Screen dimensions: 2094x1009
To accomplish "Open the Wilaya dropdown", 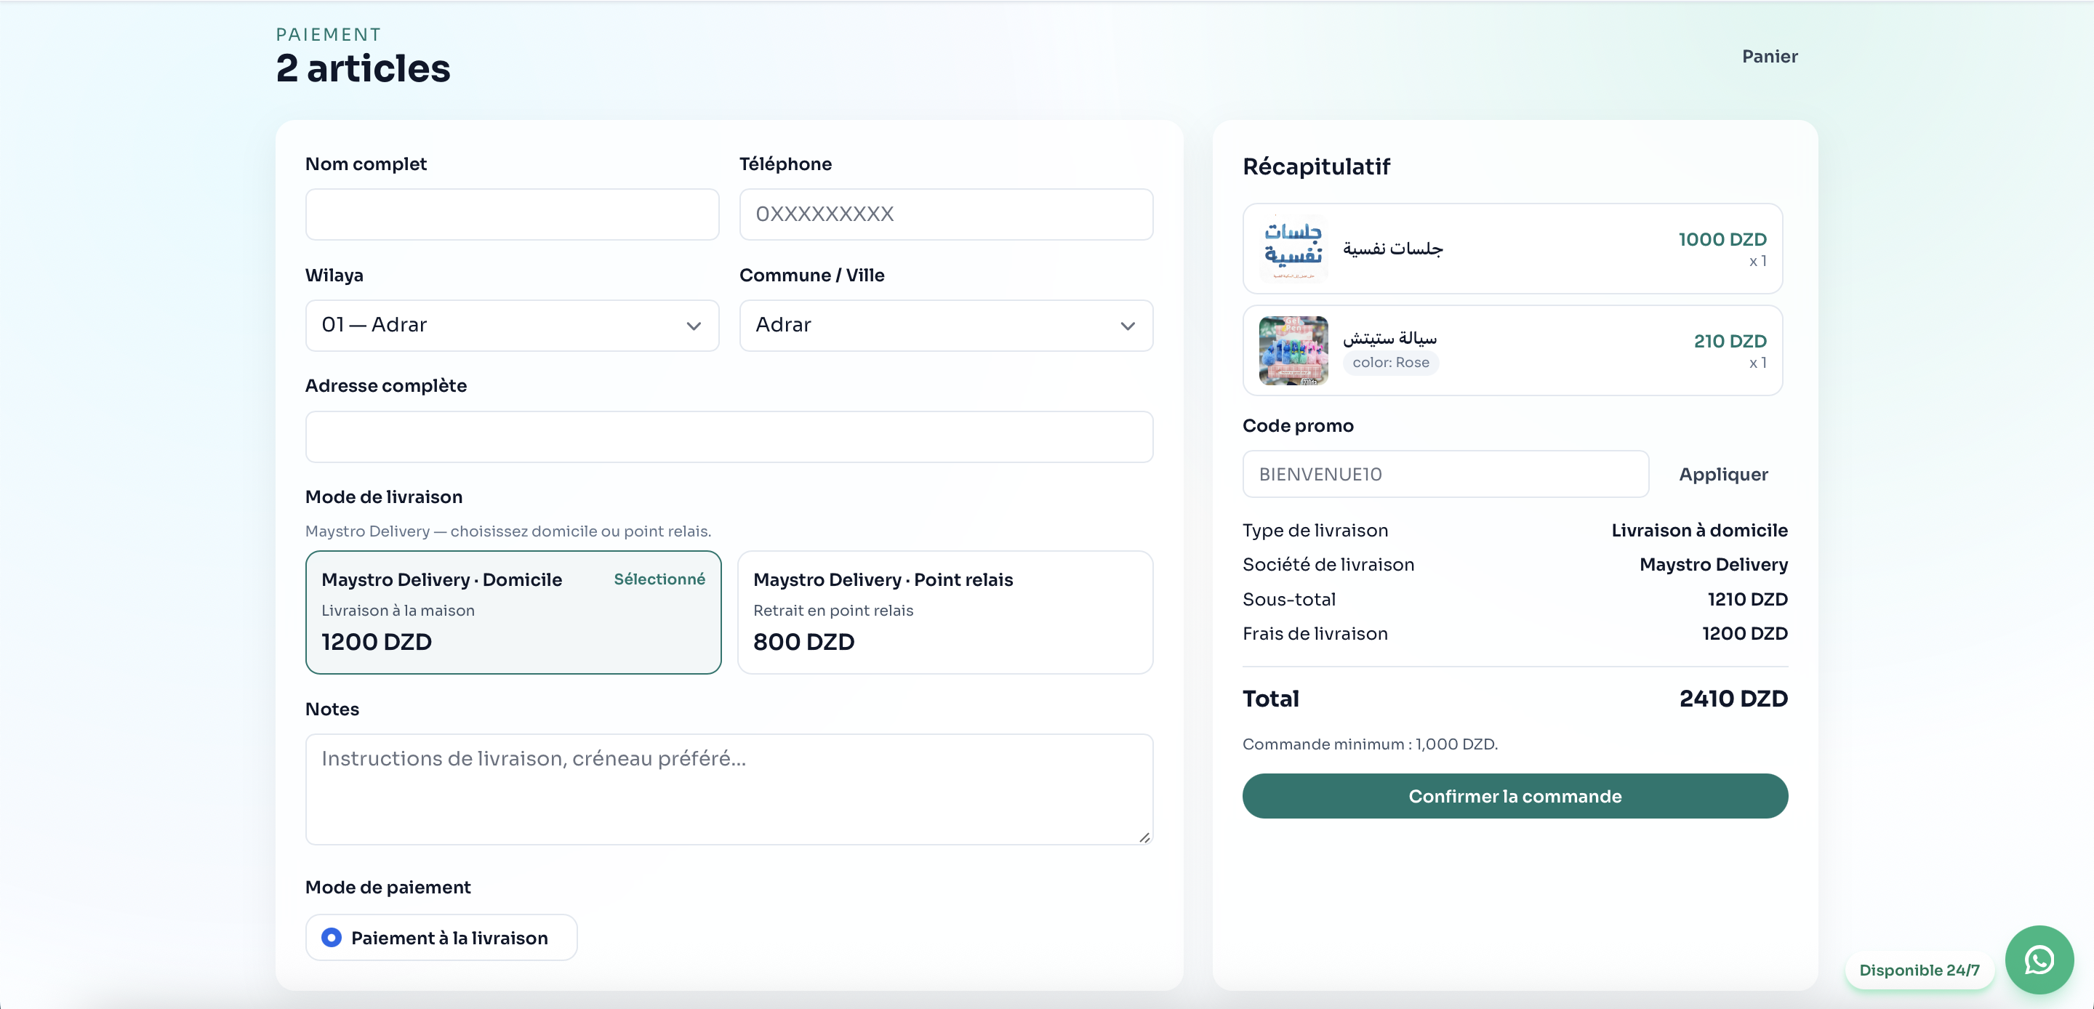I will [512, 324].
